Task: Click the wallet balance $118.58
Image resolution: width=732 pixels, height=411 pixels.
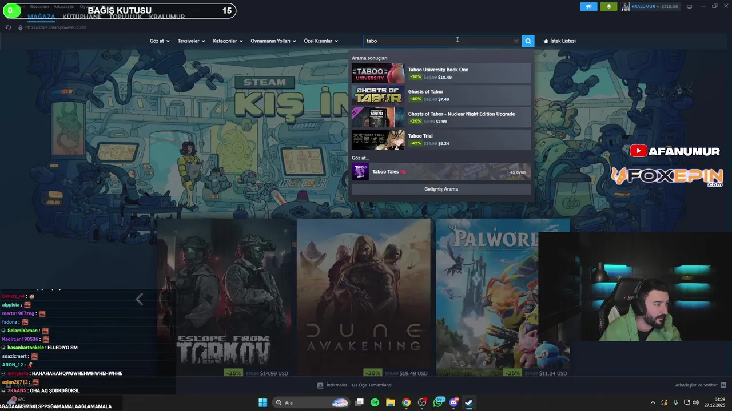Action: click(x=670, y=7)
